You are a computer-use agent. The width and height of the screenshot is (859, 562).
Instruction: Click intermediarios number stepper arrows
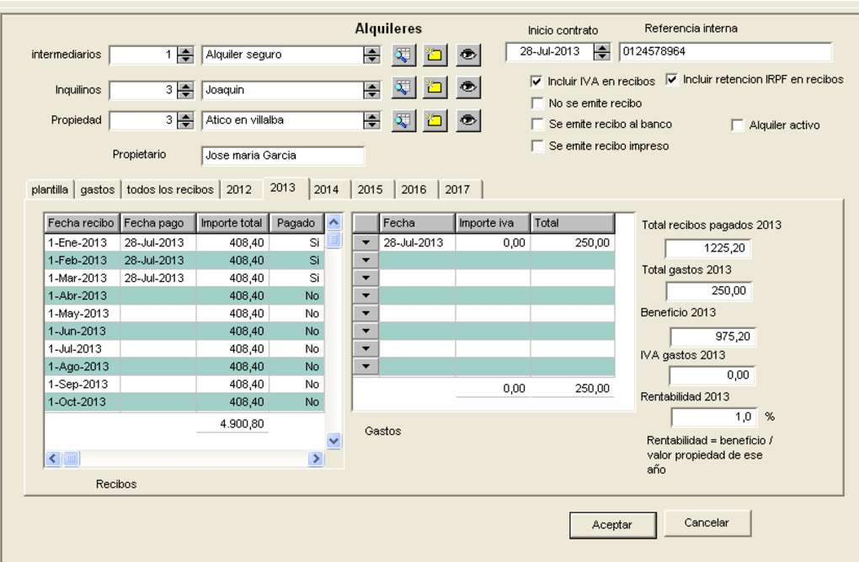coord(186,55)
